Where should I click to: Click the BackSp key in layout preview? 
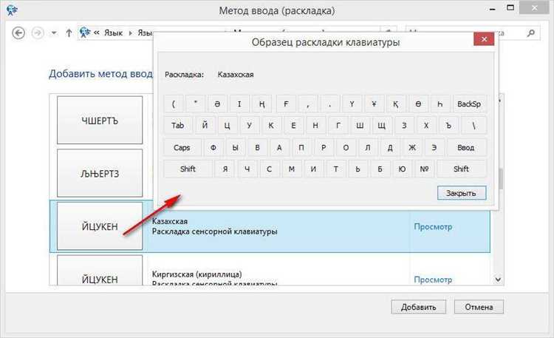coord(469,104)
